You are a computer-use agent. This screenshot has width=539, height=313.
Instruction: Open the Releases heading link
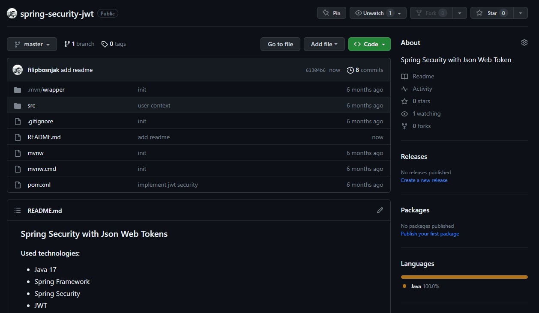pos(414,156)
